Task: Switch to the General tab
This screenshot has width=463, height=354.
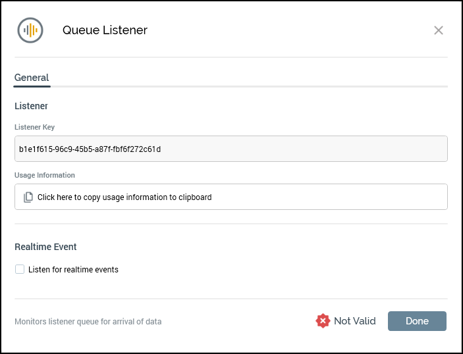Action: point(32,78)
